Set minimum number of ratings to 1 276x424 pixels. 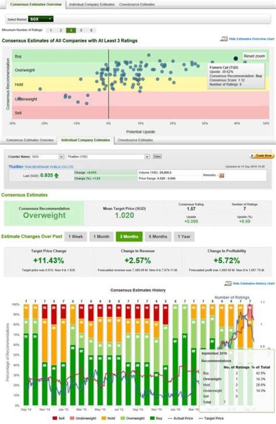tap(51, 30)
